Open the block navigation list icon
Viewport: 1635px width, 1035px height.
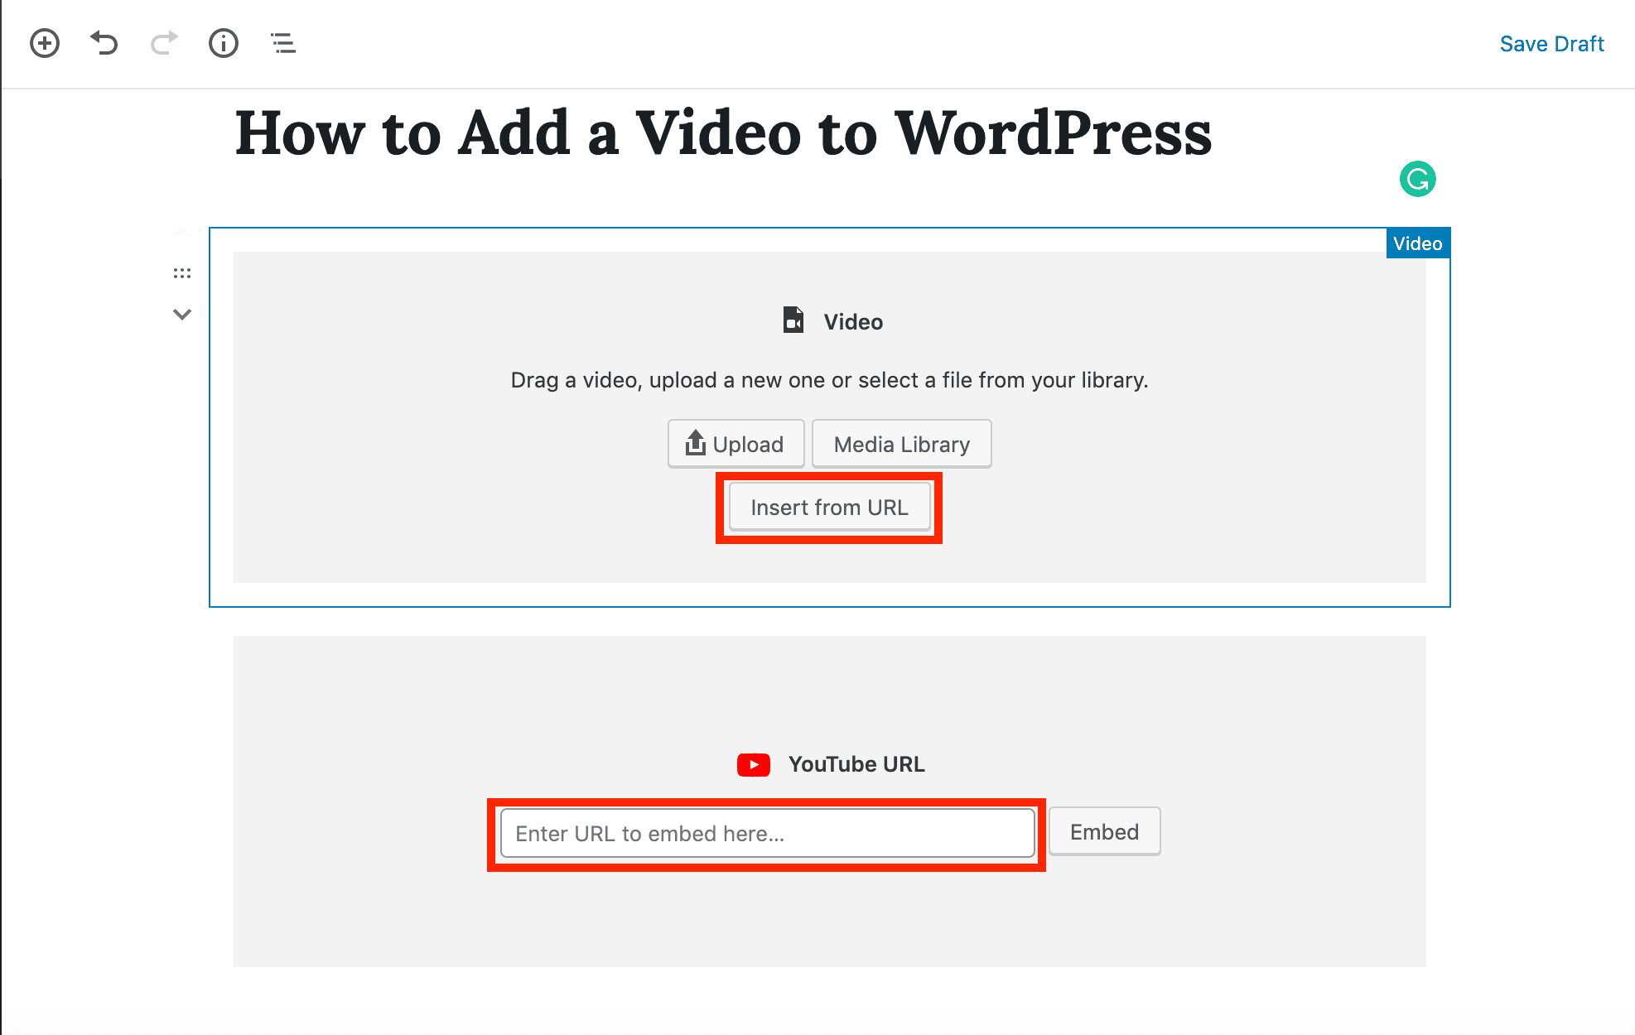coord(283,43)
